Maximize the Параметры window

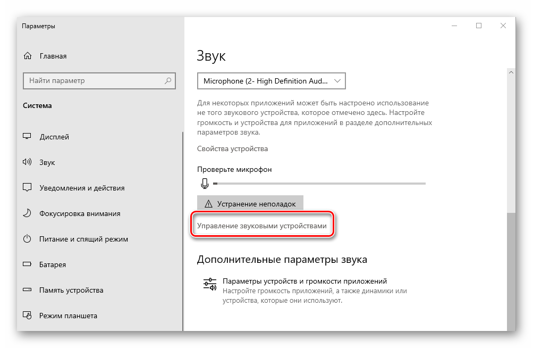point(479,26)
